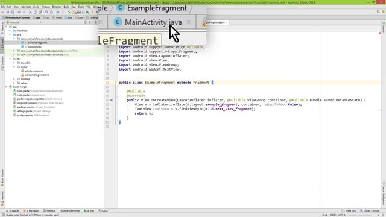Open the Terminal tool window
The width and height of the screenshot is (386, 217).
click(49, 211)
